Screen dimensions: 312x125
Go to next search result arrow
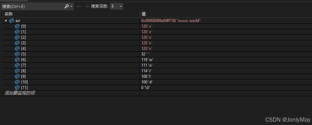[87, 6]
